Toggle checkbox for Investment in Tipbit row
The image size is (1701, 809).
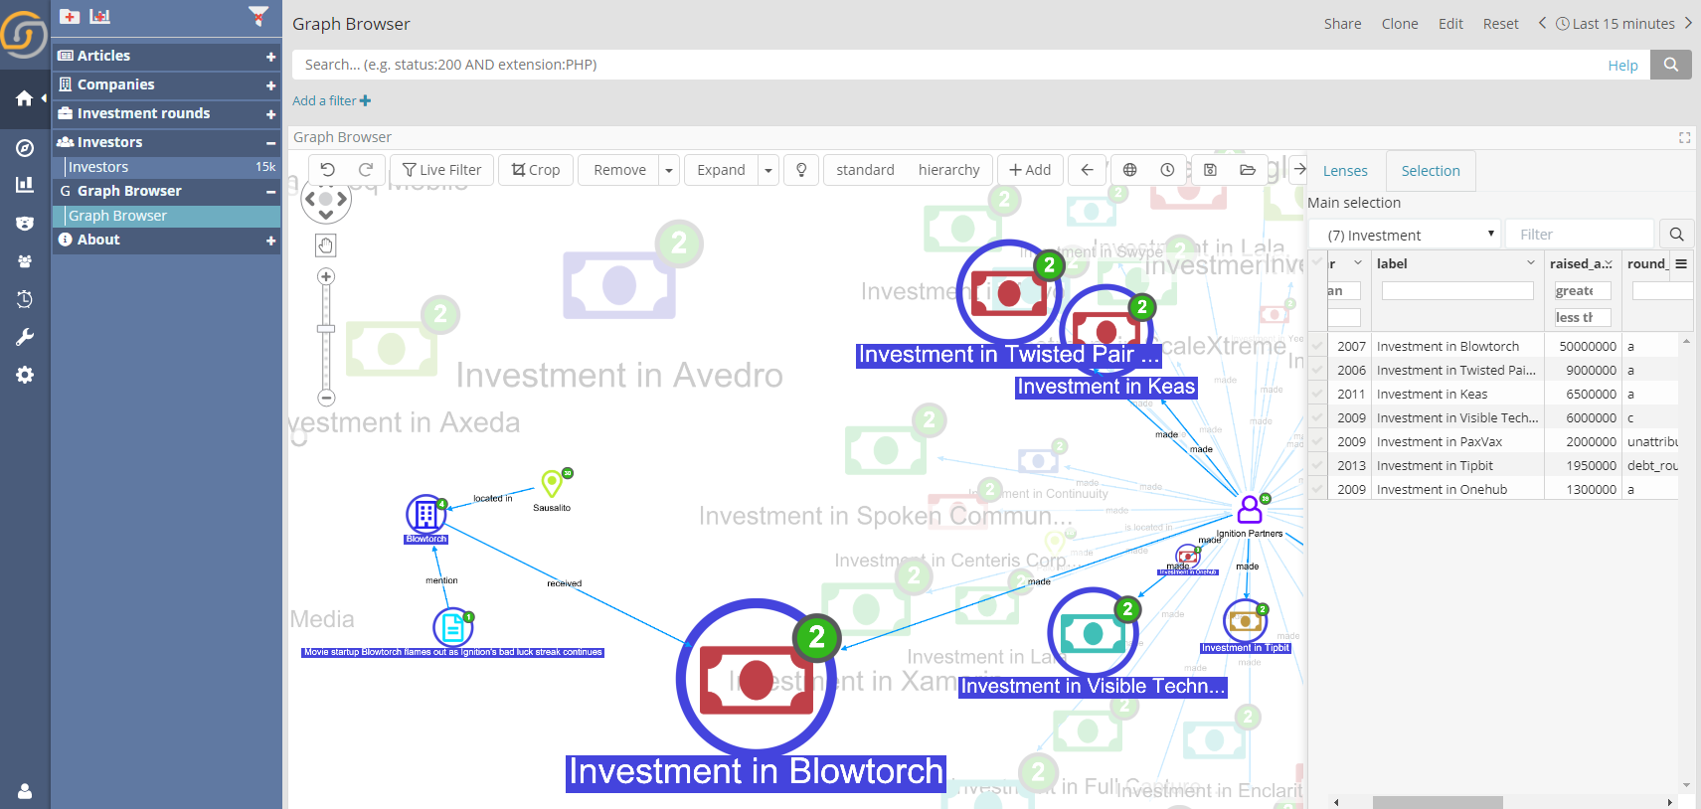coord(1318,465)
